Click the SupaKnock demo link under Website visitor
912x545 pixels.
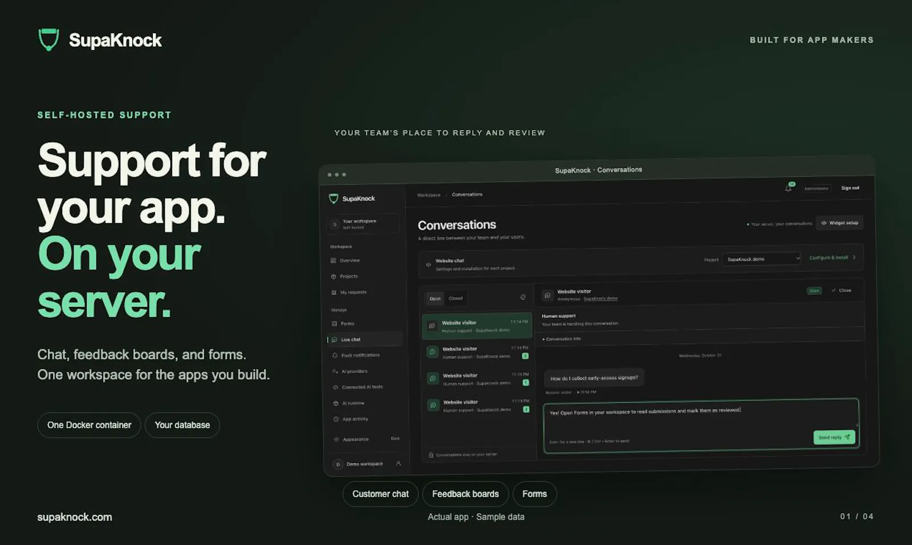600,298
